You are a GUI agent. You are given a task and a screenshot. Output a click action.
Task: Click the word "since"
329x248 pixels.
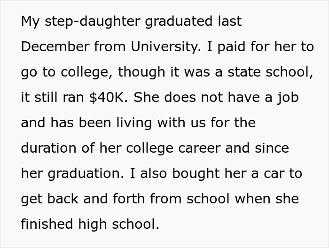click(x=272, y=148)
